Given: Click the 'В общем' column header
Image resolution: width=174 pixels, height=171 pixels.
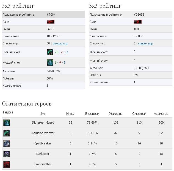Looking at the screenshot, I should [92, 113].
